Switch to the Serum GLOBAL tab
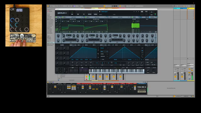Screen dimensions: 201x113 [x=95, y=13]
